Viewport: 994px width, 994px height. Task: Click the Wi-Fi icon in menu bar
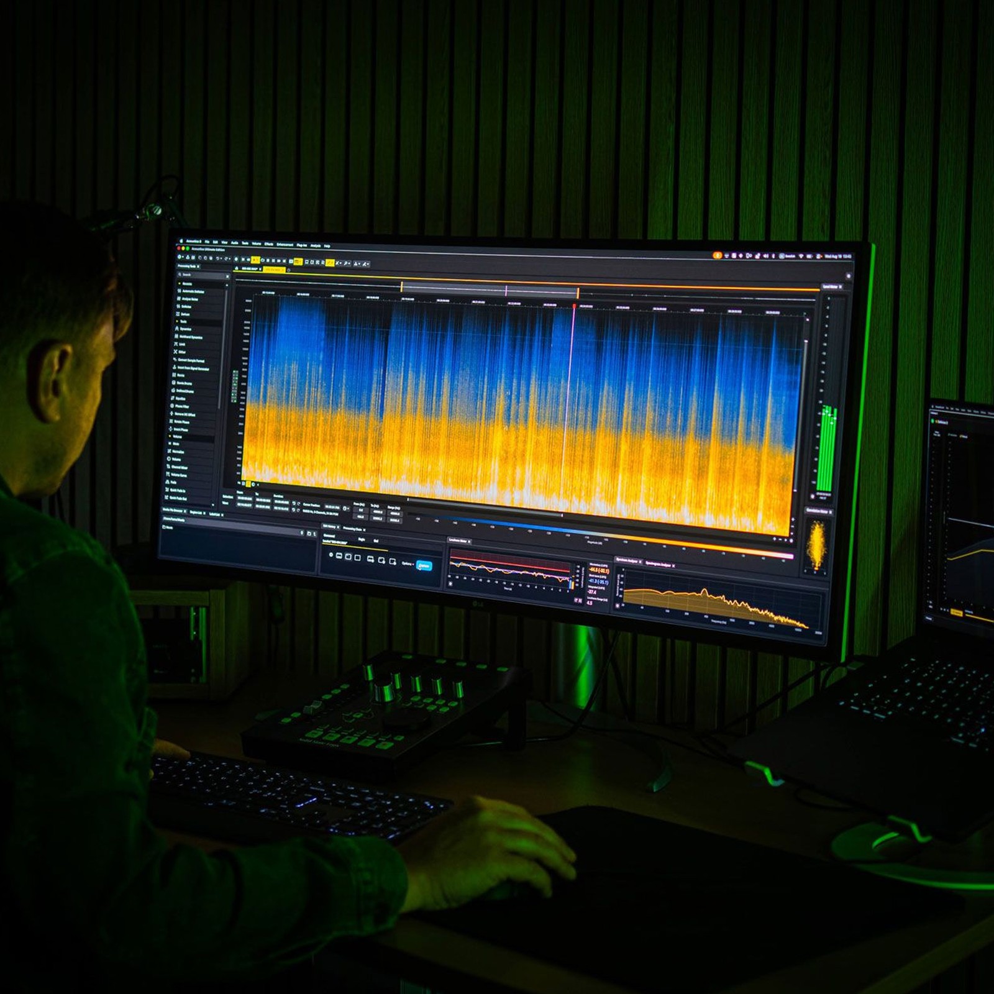801,256
